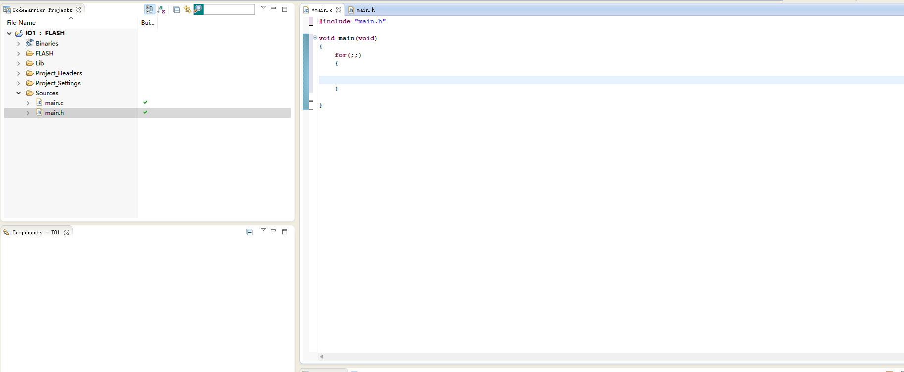Place cursor on the #include "main.h" line
Screen dimensions: 904x372
352,21
